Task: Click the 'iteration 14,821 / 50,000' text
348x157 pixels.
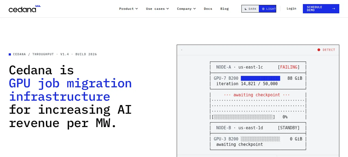Action: (x=247, y=84)
